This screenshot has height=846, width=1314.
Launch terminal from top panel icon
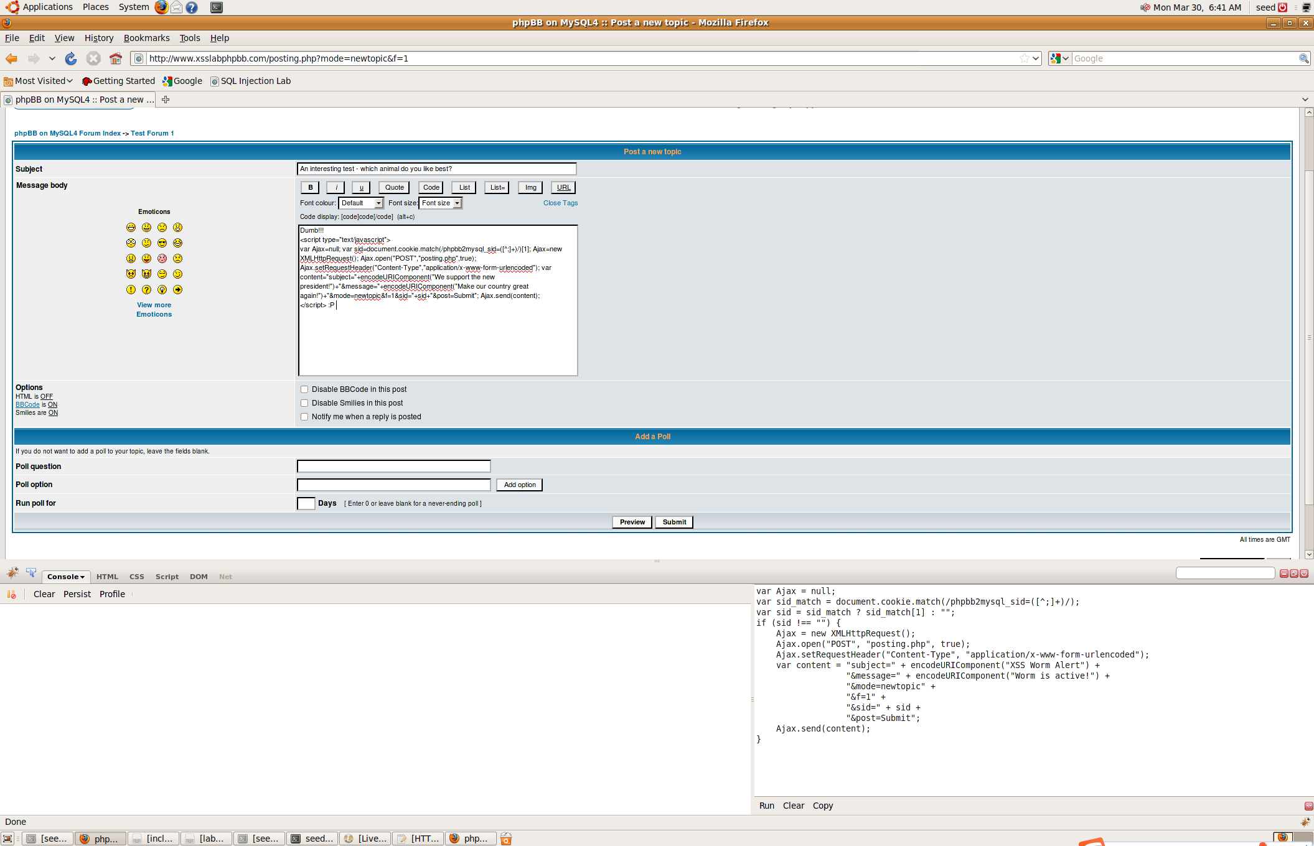[x=216, y=7]
